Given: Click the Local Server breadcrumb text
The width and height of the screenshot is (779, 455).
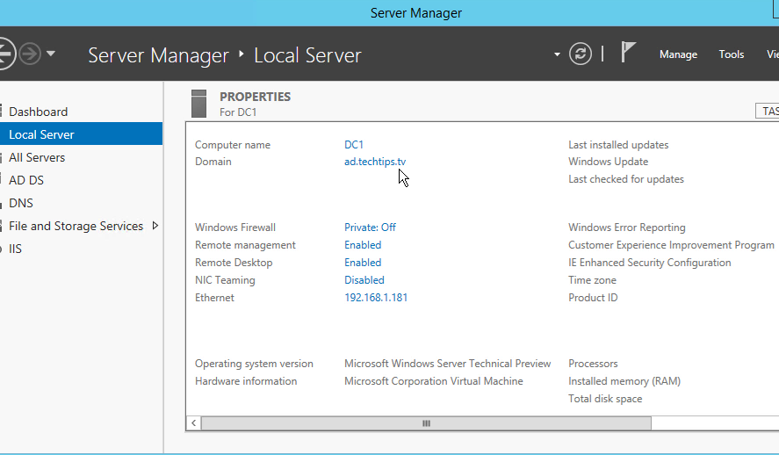Looking at the screenshot, I should [x=307, y=55].
